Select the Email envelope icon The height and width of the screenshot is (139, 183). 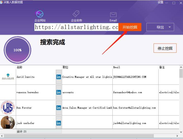[x=113, y=15]
